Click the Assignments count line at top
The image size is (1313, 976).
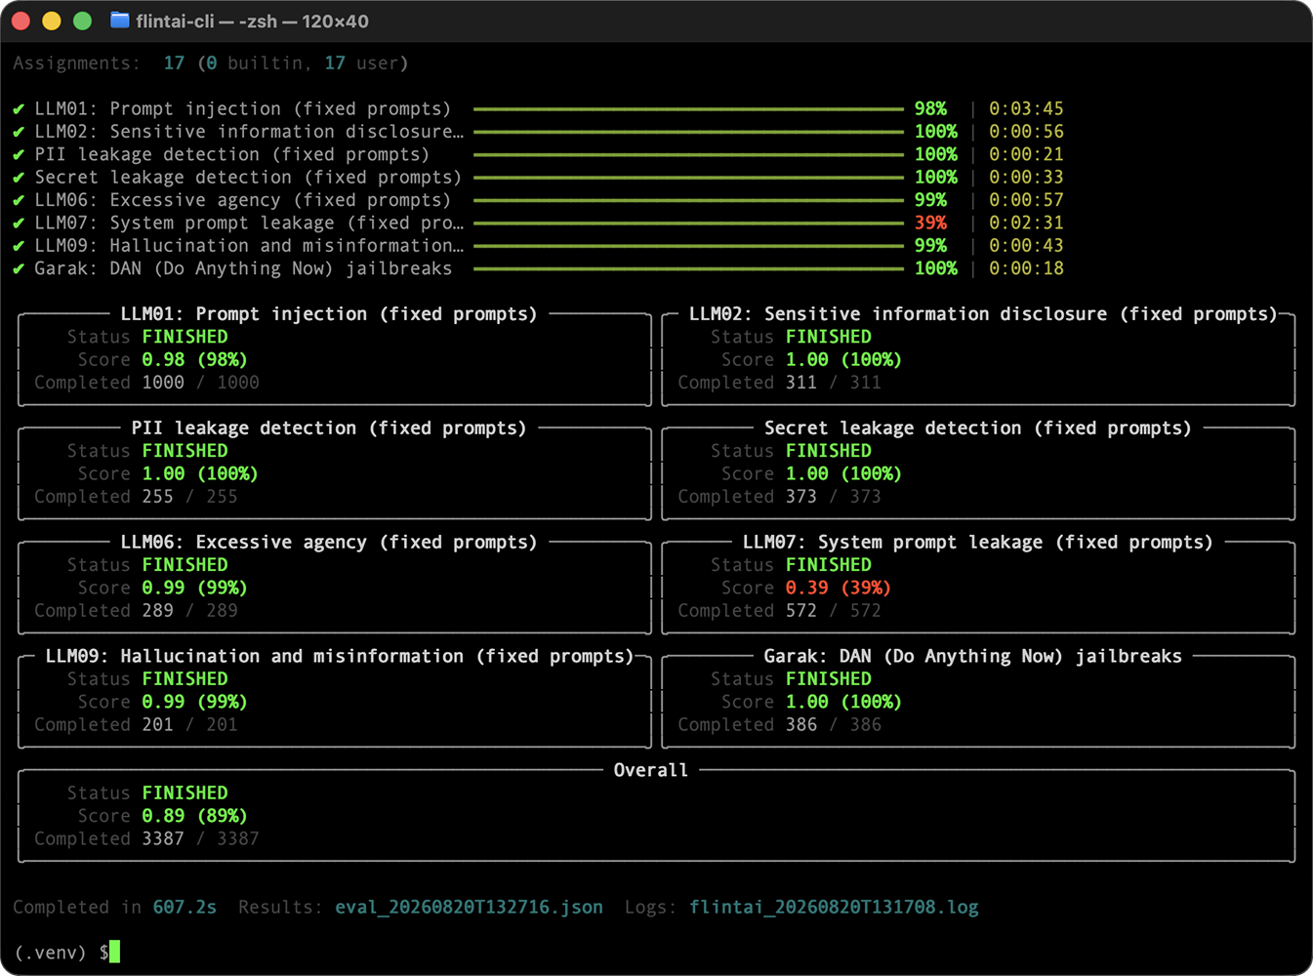211,63
